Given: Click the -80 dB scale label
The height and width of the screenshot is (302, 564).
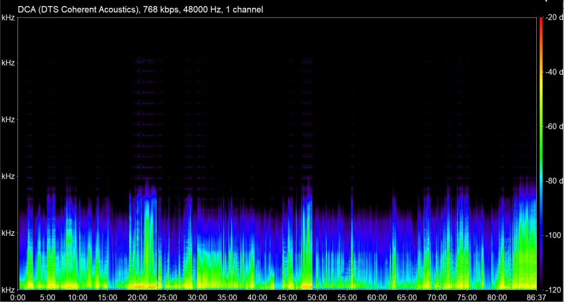Looking at the screenshot, I should tap(554, 181).
